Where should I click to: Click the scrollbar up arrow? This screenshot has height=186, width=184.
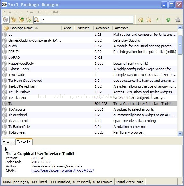180,27
